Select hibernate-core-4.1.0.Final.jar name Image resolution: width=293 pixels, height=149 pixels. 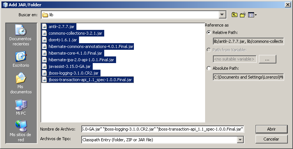point(75,53)
